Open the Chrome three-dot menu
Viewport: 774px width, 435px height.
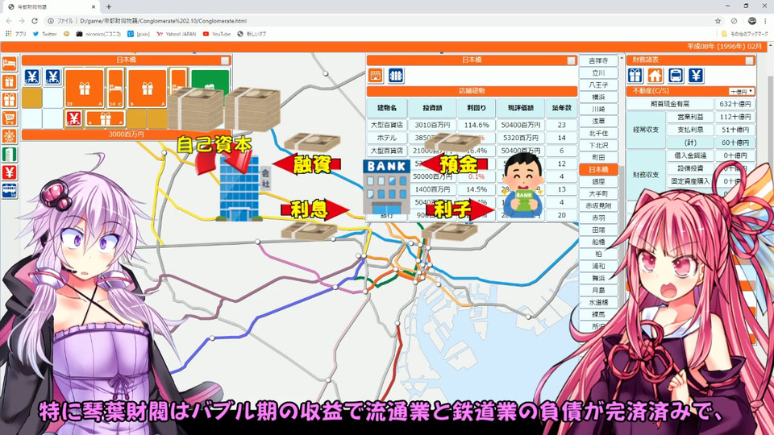coord(766,21)
